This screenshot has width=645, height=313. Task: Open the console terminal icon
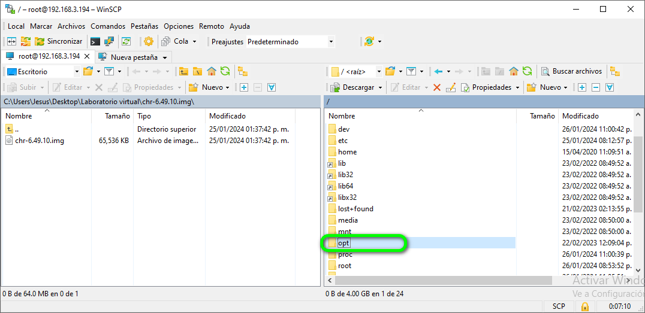click(95, 41)
